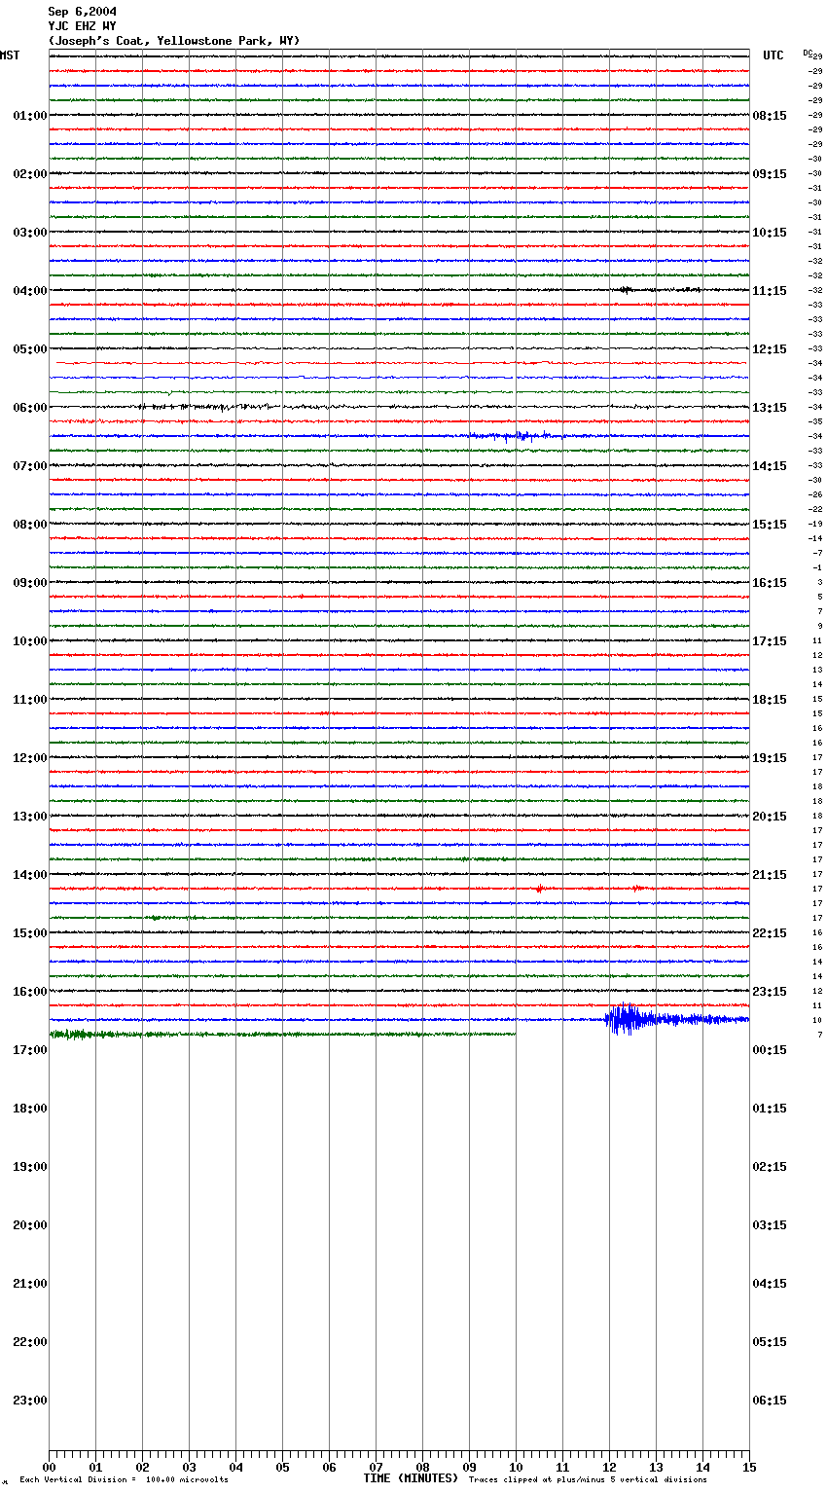Click the date 'Sep 6,2004' header
This screenshot has width=827, height=1493.
tap(83, 12)
